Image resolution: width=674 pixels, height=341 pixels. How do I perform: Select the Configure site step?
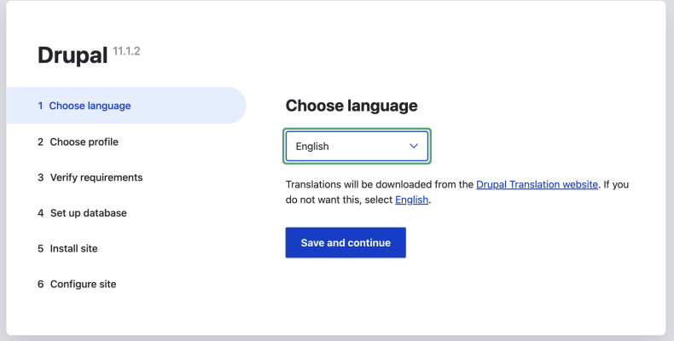[83, 284]
